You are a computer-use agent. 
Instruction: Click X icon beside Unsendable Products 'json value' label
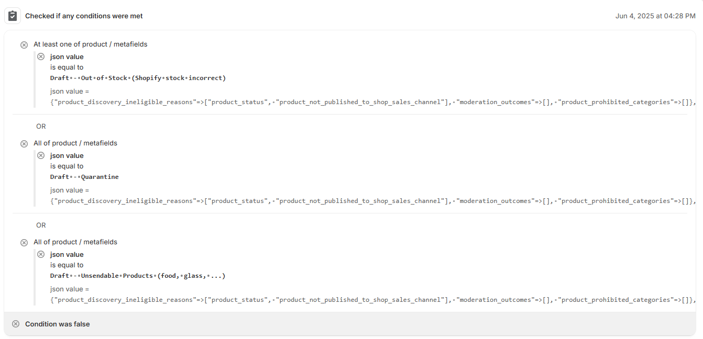(x=41, y=254)
